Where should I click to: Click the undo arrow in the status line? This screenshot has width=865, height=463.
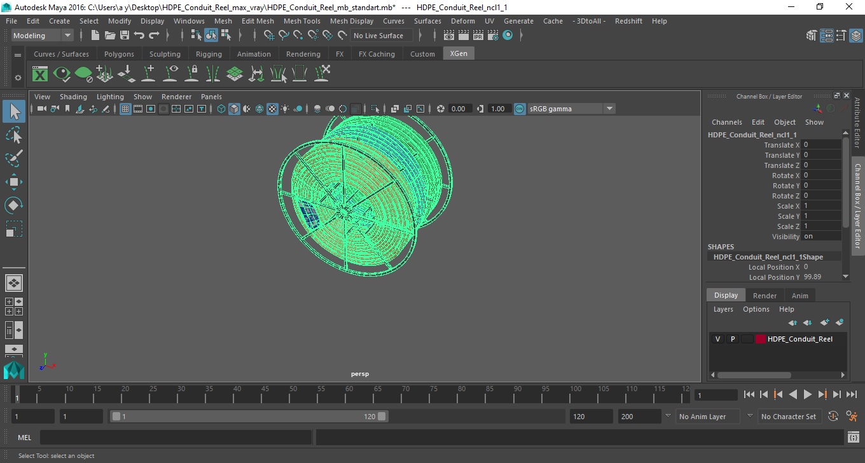[139, 36]
